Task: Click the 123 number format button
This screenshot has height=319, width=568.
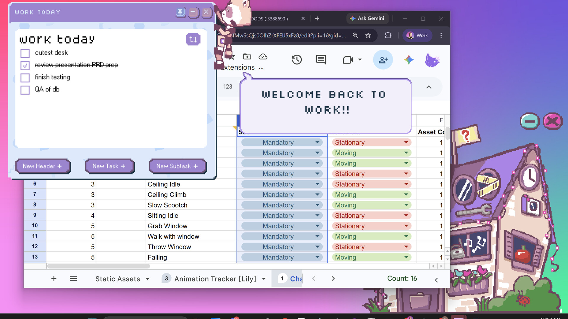Action: pos(228,87)
